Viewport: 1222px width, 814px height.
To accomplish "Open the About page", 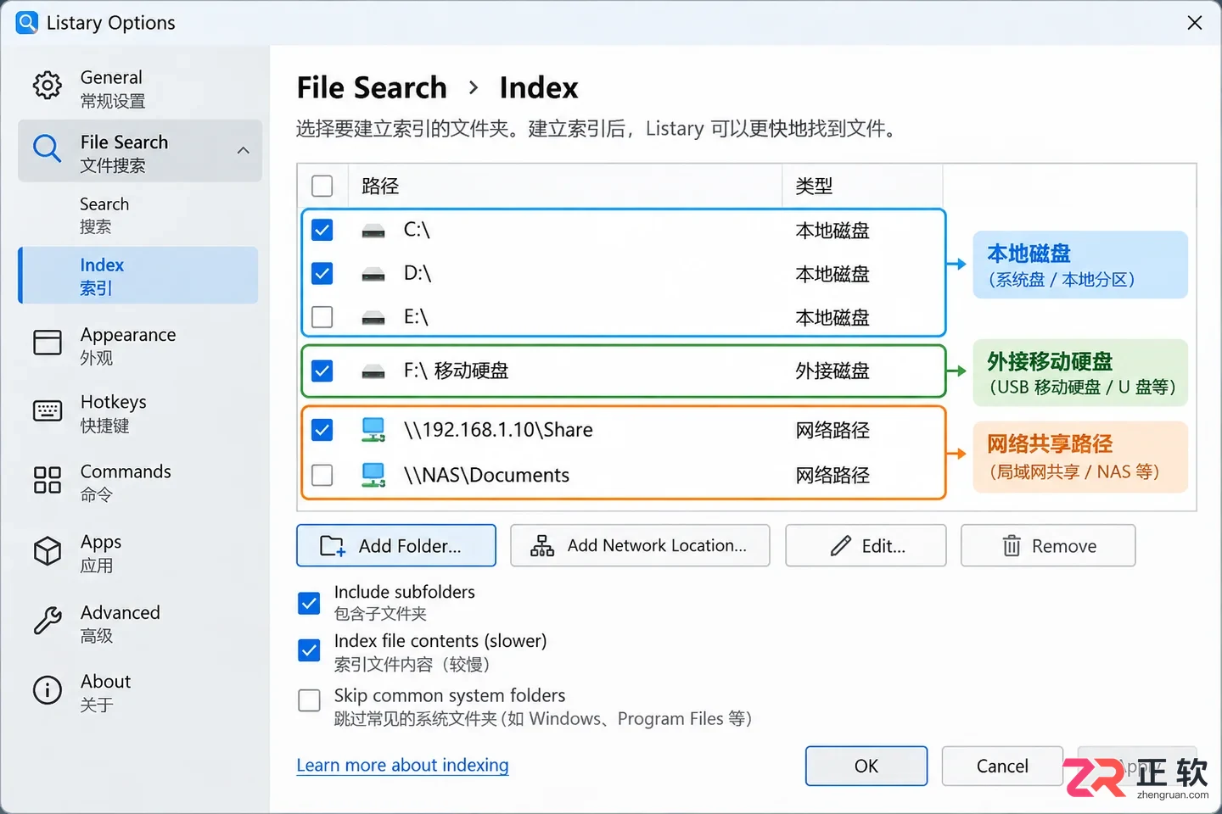I will [x=140, y=692].
